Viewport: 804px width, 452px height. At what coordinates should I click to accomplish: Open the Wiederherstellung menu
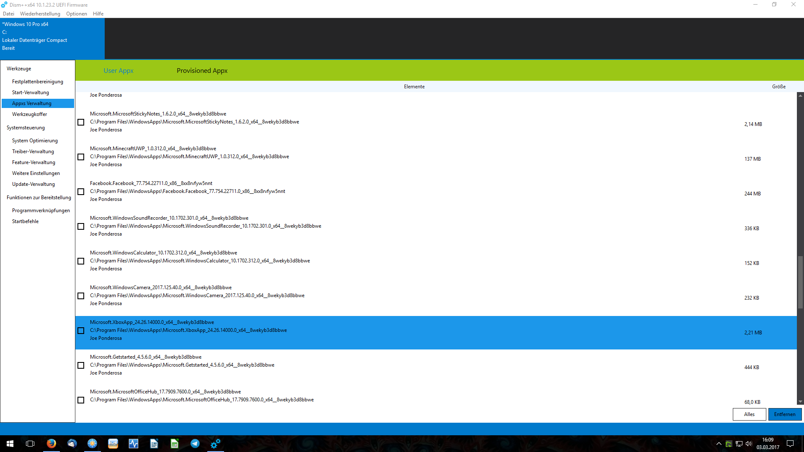pos(40,14)
